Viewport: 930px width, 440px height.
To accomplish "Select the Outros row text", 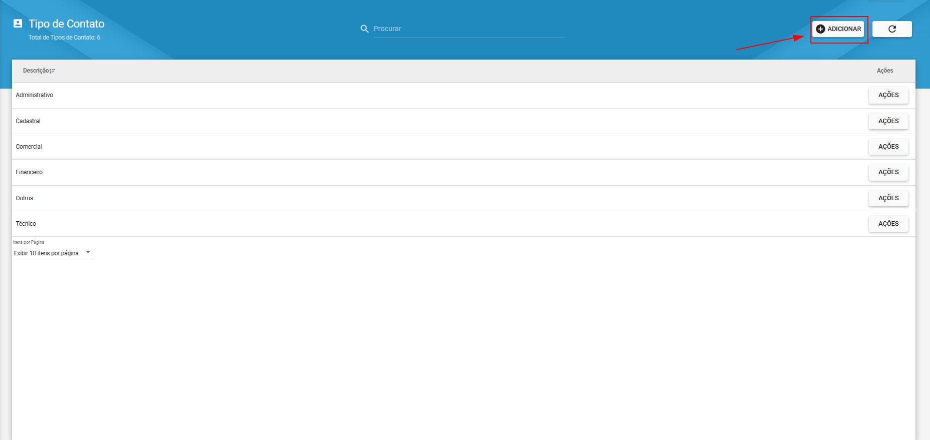I will click(x=25, y=198).
